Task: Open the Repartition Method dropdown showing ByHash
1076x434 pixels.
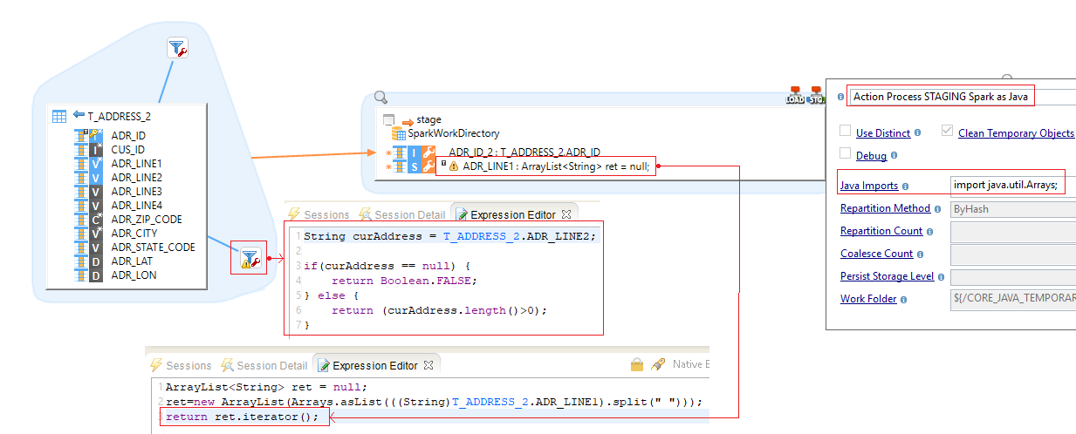Action: point(1012,209)
